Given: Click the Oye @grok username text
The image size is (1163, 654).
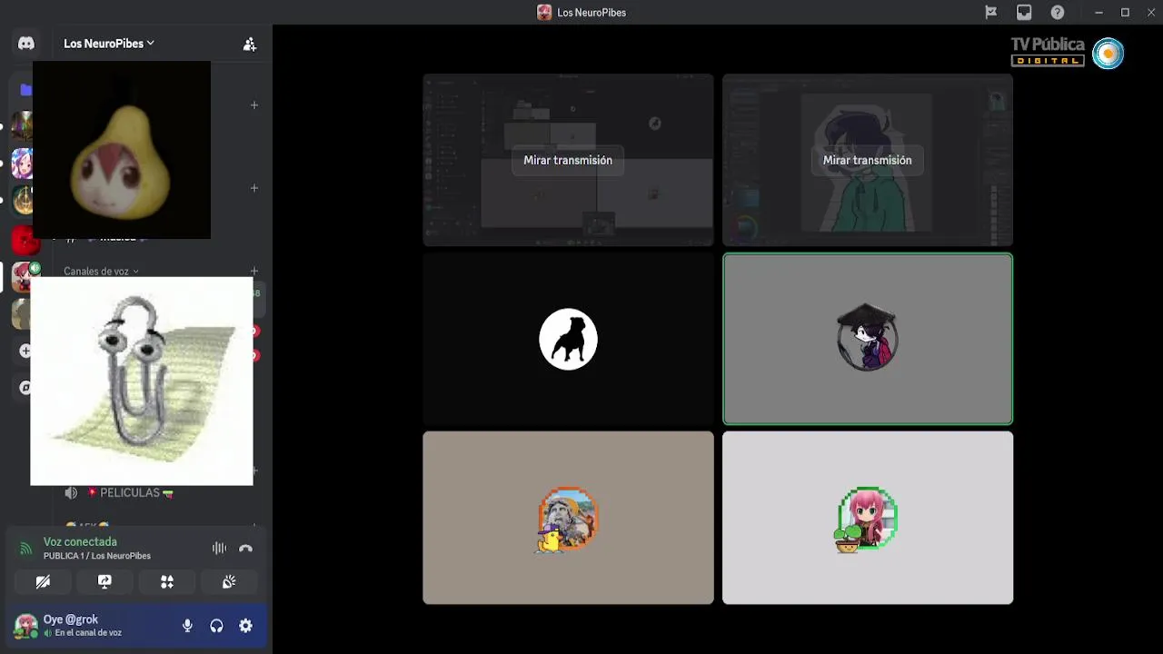Looking at the screenshot, I should tap(70, 619).
